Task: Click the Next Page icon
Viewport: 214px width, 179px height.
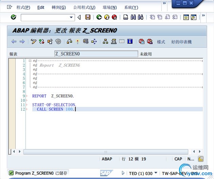Action: coord(167,17)
